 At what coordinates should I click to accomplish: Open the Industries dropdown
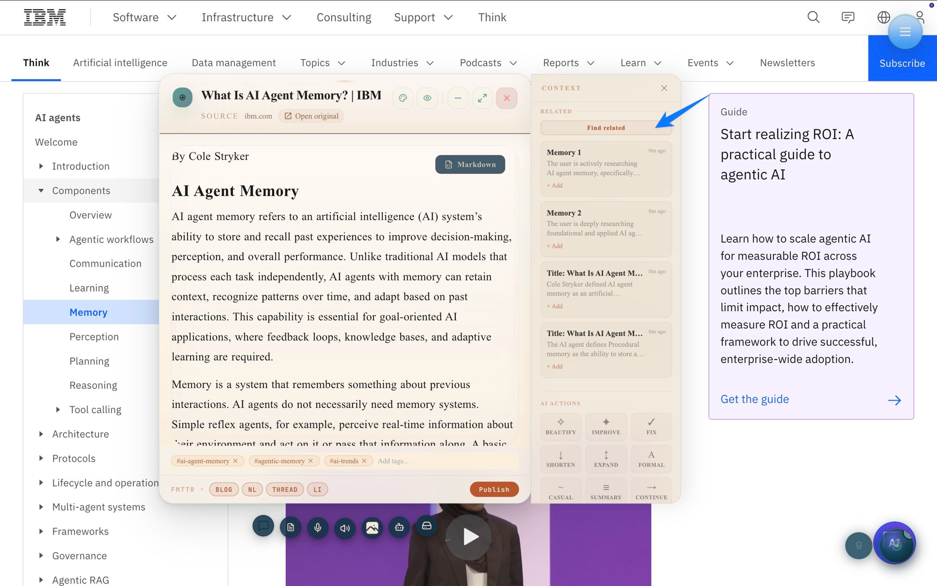402,63
